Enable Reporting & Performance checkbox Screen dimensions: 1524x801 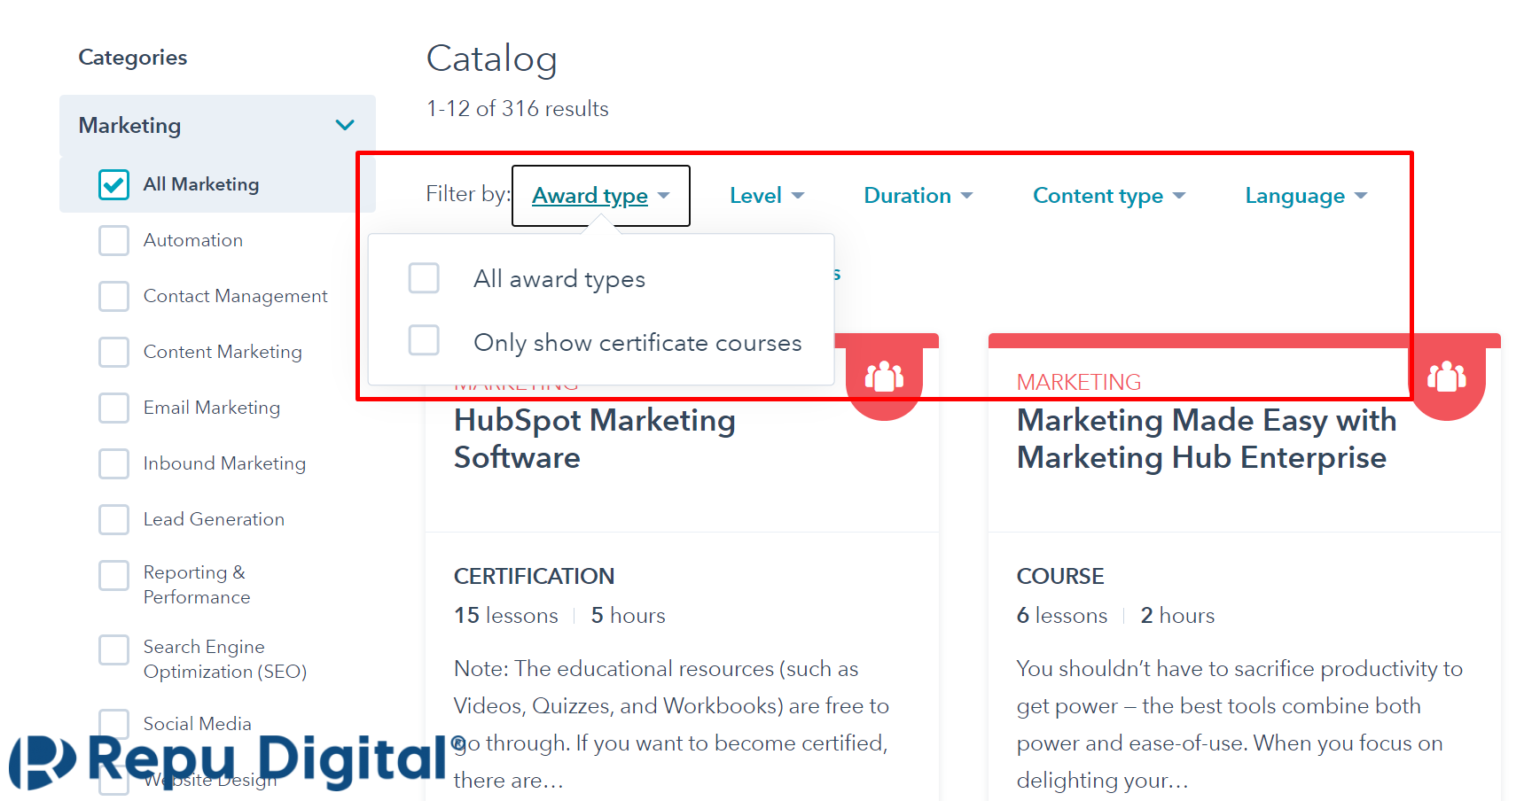[x=113, y=575]
